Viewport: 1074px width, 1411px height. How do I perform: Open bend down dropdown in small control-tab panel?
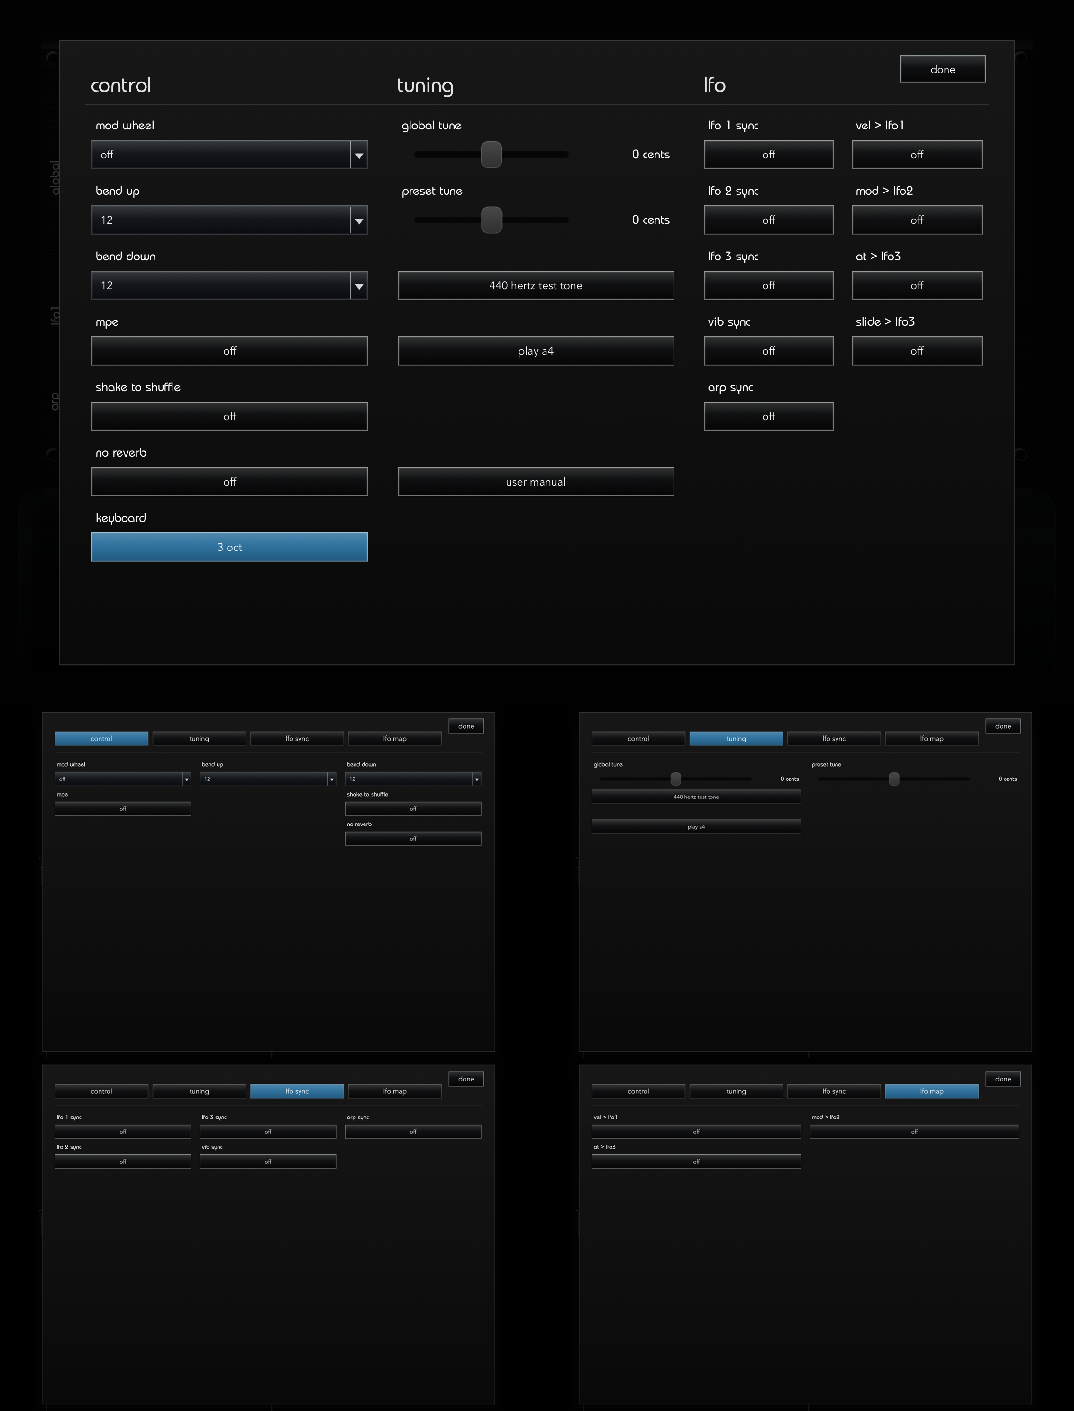413,779
